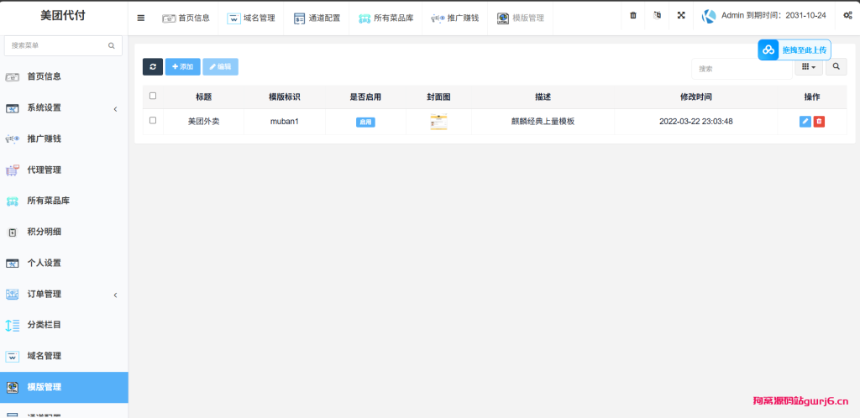Click 模版标识 column header

pyautogui.click(x=284, y=97)
